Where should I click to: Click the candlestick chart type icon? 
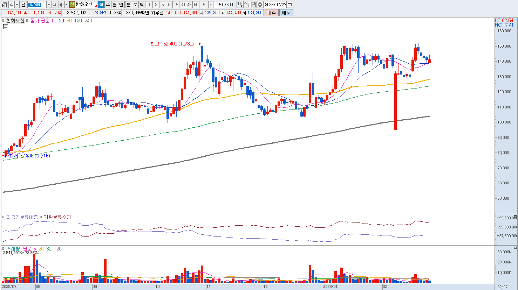pyautogui.click(x=240, y=5)
